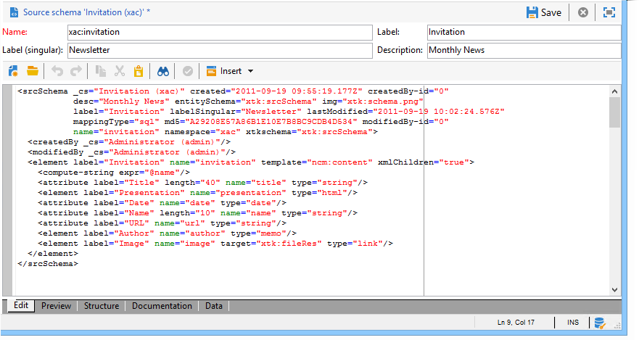Click the Author element line

(167, 233)
